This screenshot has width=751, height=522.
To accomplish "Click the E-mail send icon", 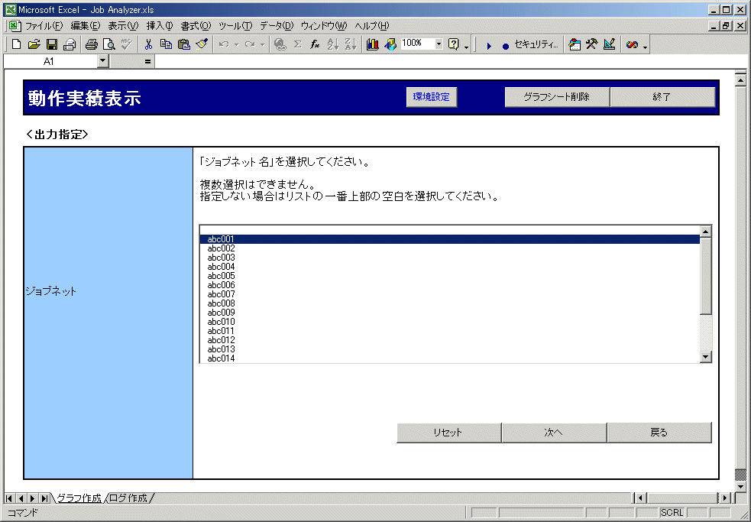I will pos(70,44).
